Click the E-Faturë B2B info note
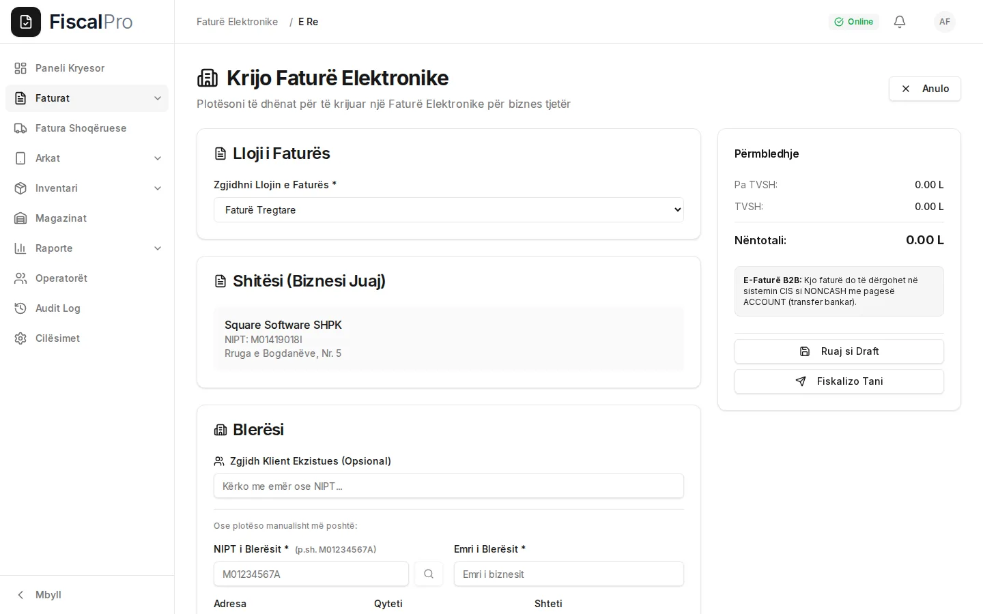983x614 pixels. click(839, 291)
